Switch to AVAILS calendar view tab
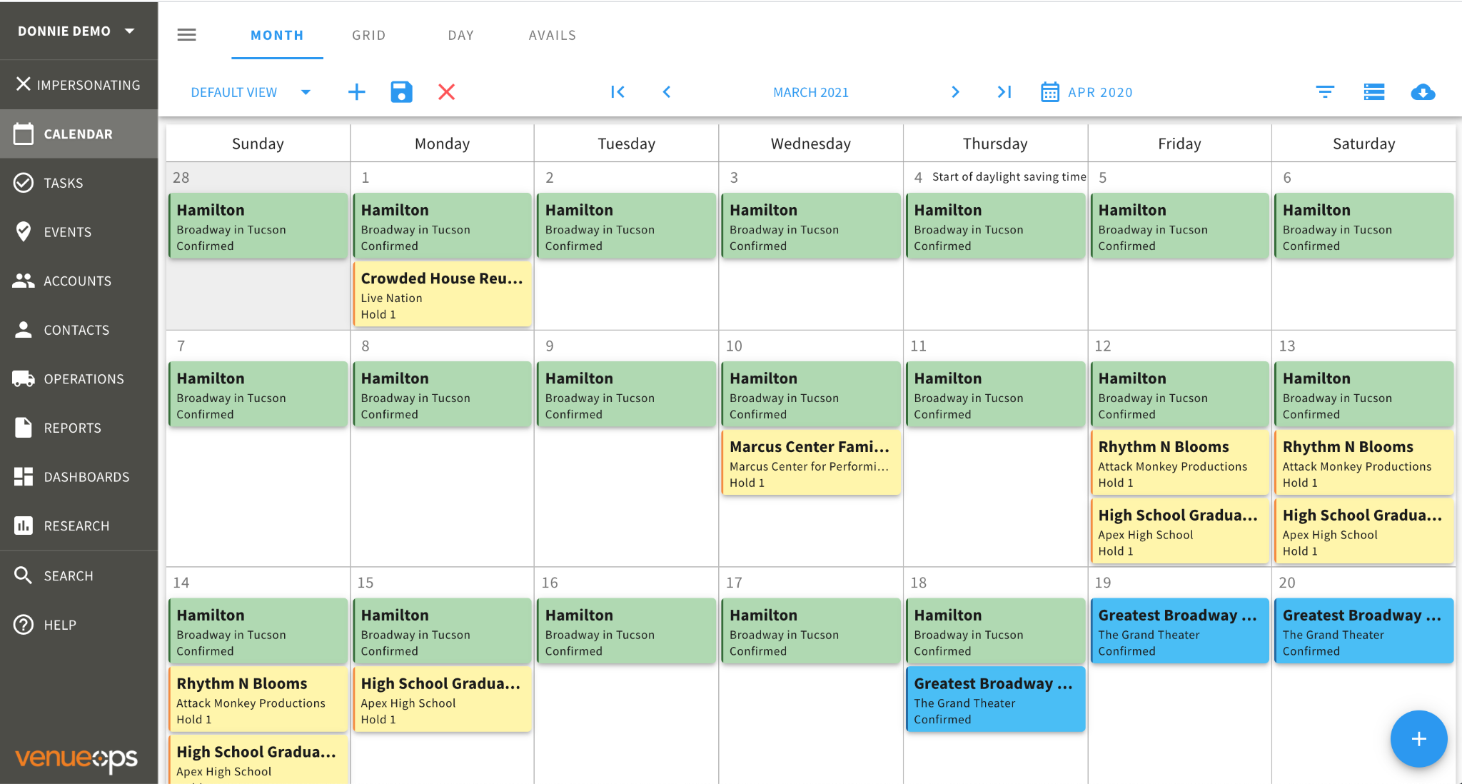This screenshot has width=1462, height=784. coord(550,35)
